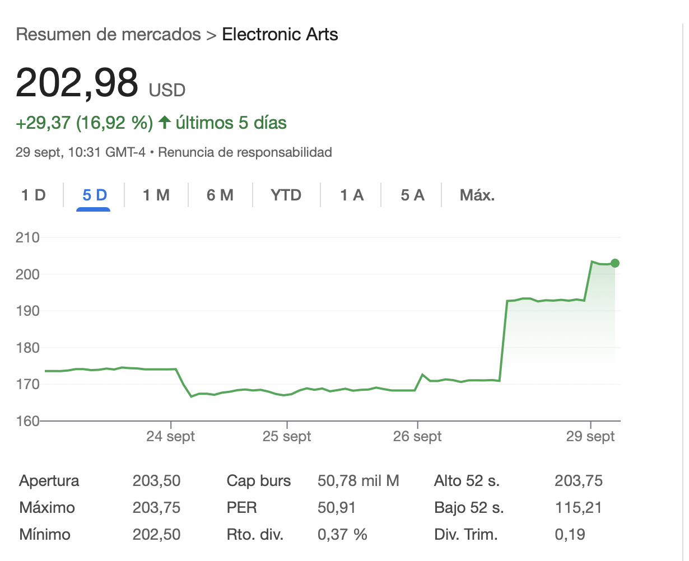Switch to the 1 D range tab

[x=33, y=195]
